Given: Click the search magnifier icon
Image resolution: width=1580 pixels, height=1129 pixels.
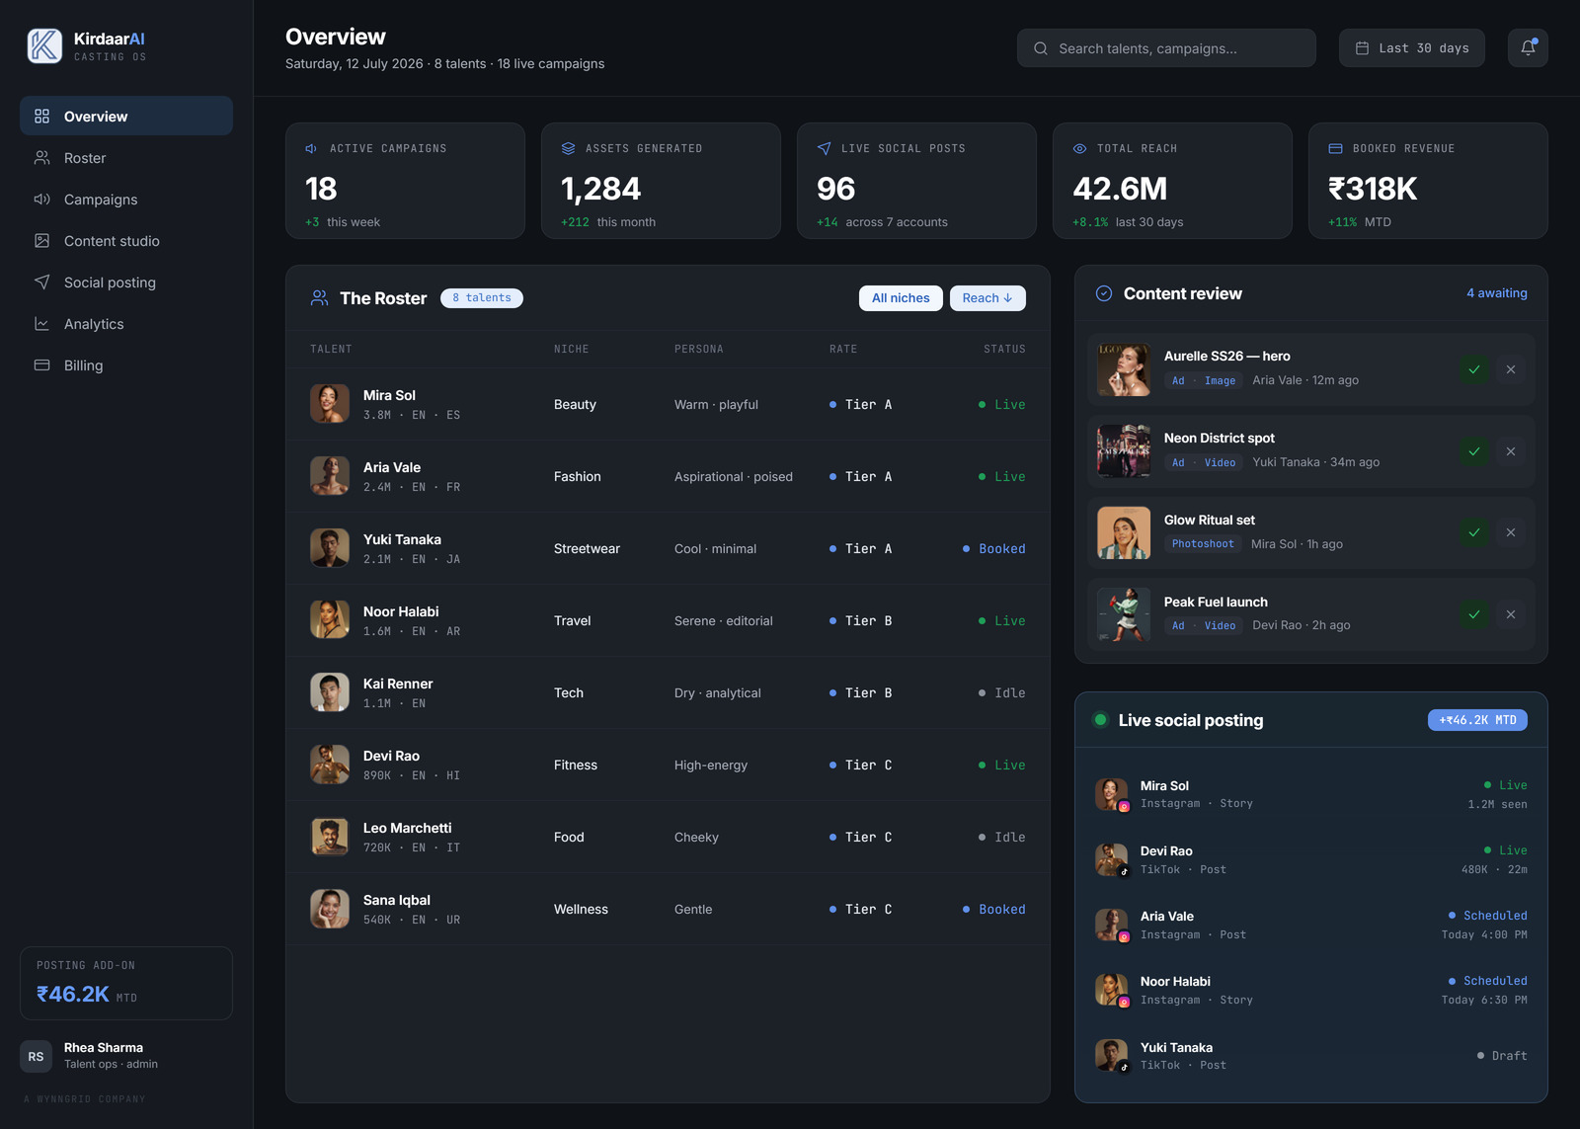Looking at the screenshot, I should (x=1040, y=48).
